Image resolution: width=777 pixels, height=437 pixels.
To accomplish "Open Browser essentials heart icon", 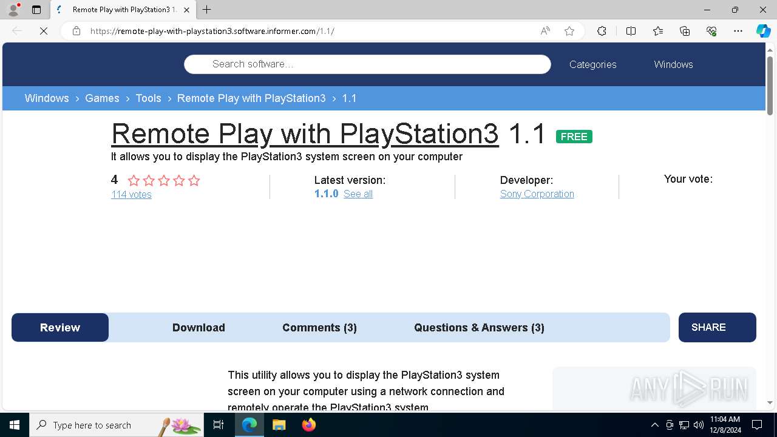I will 711,31.
